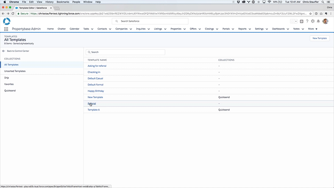
Task: Open the Dashboards tab
Action: pyautogui.click(x=278, y=29)
